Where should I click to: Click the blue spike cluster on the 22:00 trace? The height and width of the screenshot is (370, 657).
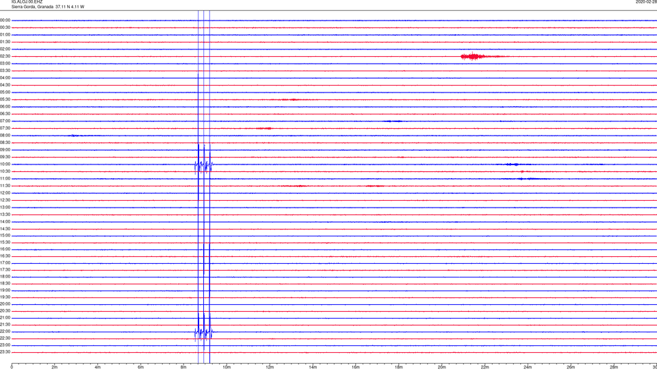coord(204,332)
